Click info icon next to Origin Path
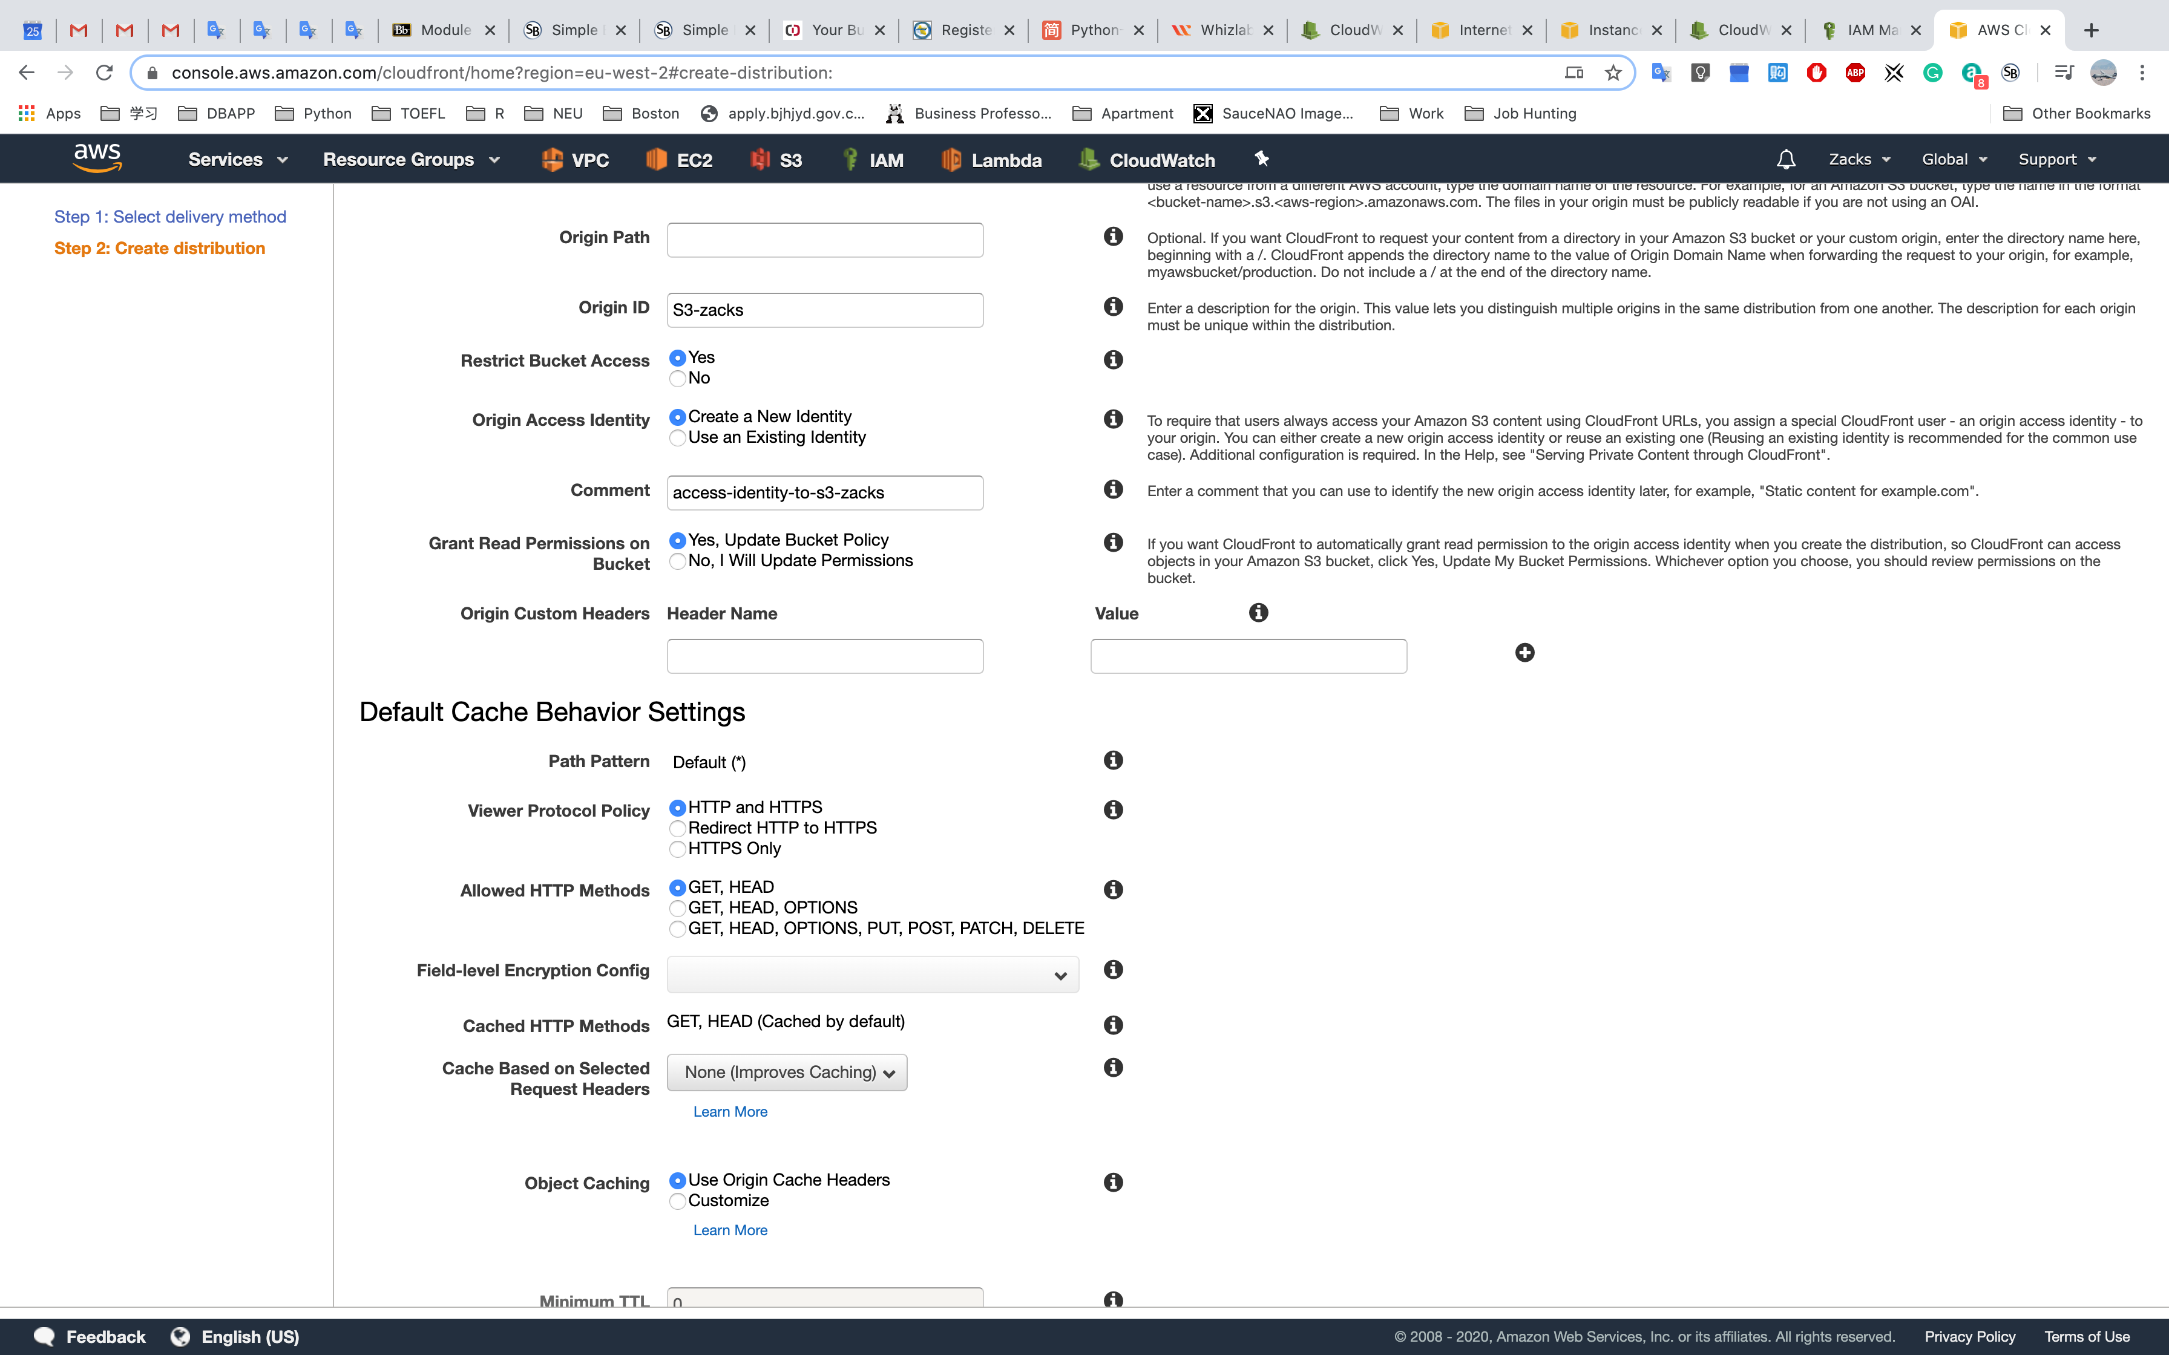The image size is (2169, 1355). tap(1113, 237)
